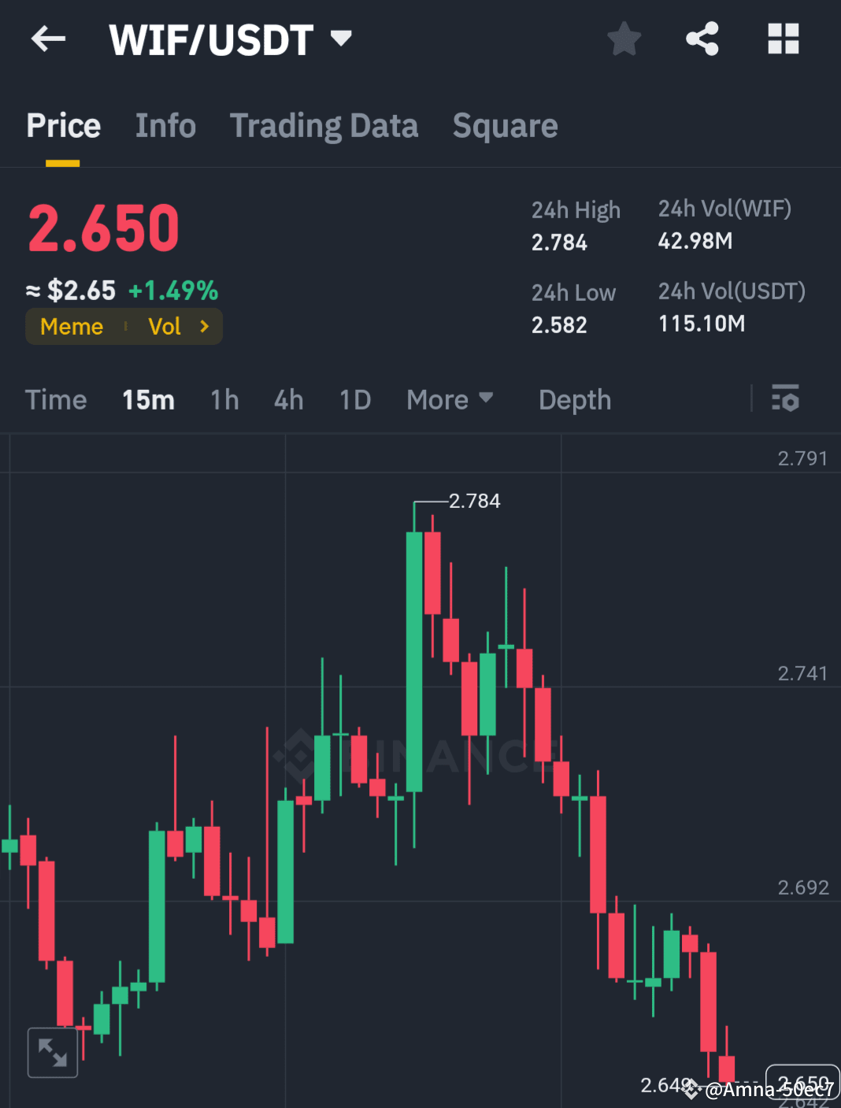
Task: Switch to the Square tab
Action: (x=505, y=125)
